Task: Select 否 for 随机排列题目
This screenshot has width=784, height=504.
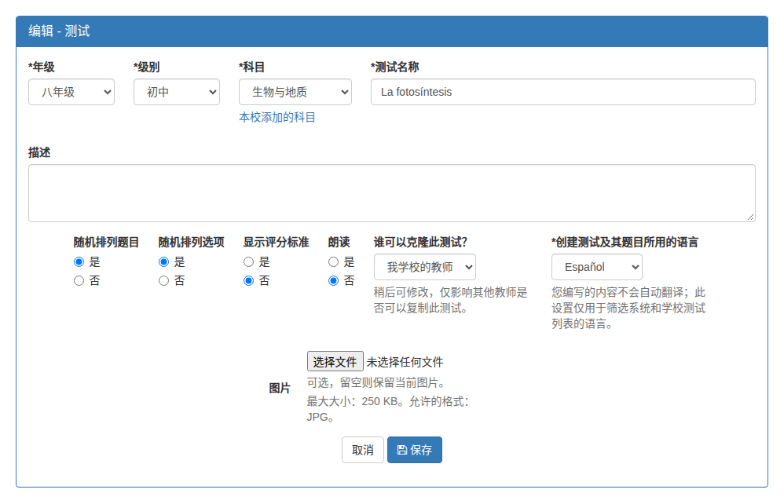Action: click(x=79, y=281)
